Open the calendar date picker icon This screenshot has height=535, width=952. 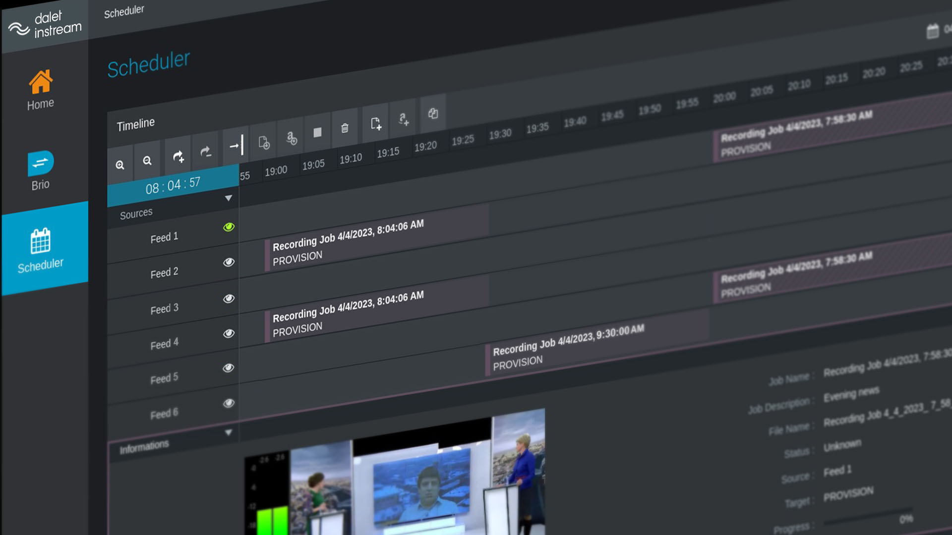[933, 31]
